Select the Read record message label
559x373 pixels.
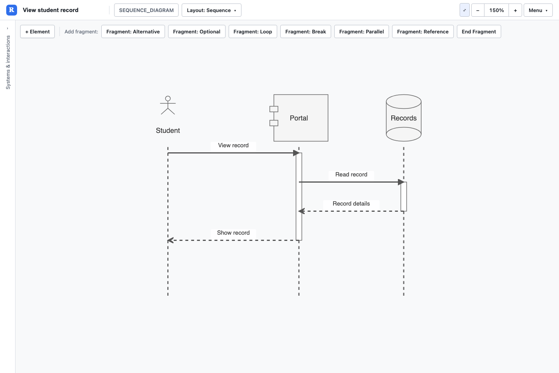tap(351, 174)
